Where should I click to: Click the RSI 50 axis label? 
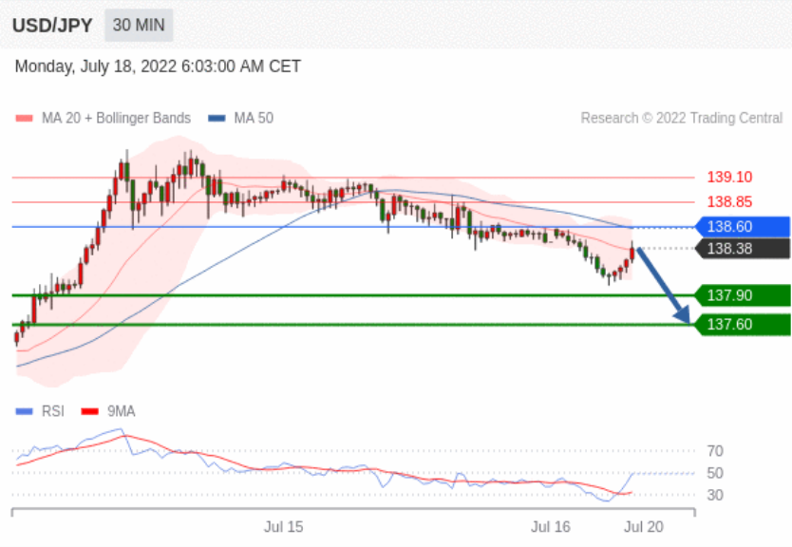(715, 473)
